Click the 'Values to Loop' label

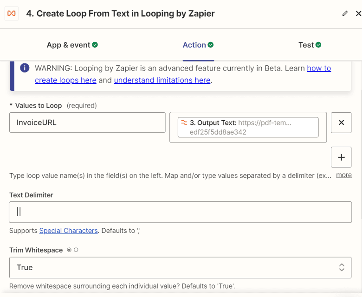tap(39, 105)
